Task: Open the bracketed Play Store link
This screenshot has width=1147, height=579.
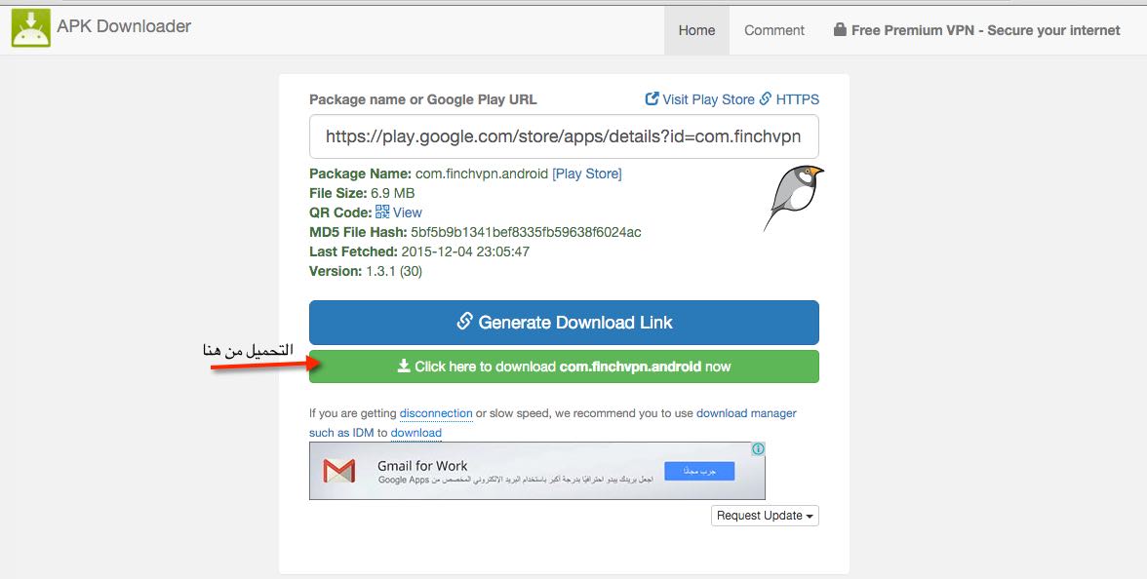Action: [586, 174]
